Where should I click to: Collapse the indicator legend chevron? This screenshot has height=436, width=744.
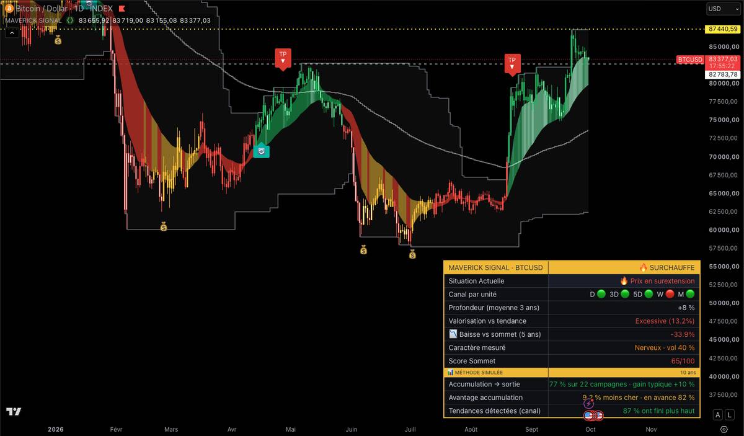tap(11, 32)
